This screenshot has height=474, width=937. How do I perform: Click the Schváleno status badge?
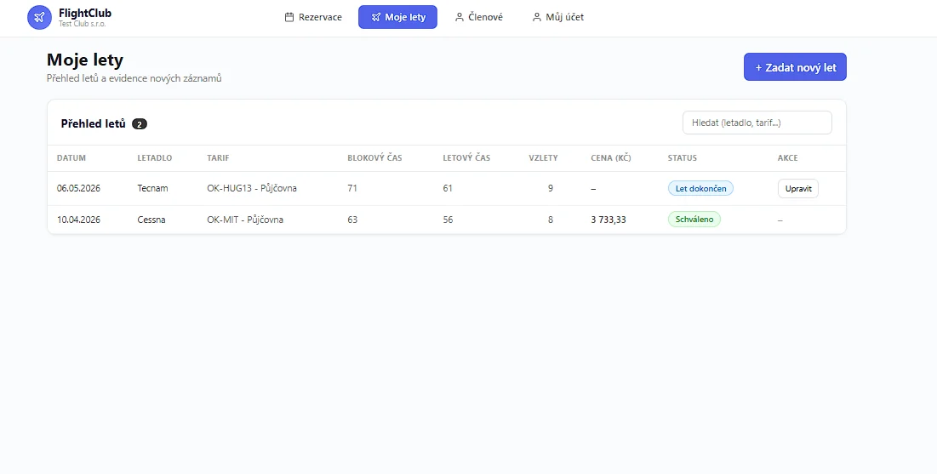pos(694,220)
